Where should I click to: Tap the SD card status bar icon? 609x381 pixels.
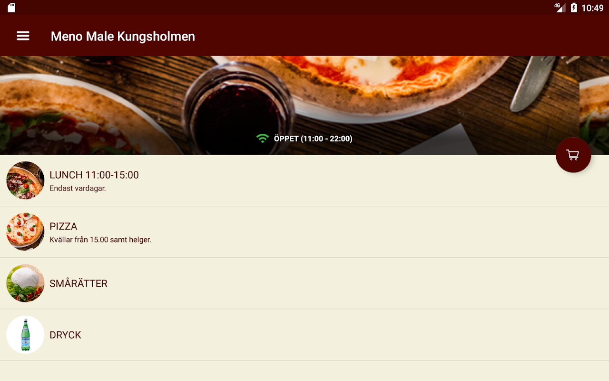12,8
